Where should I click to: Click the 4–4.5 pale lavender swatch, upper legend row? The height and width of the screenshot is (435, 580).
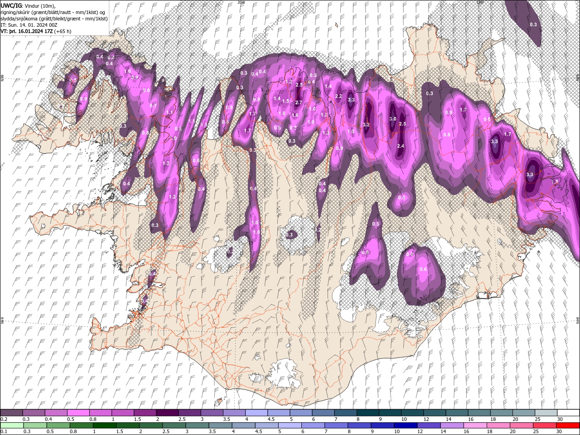click(256, 412)
